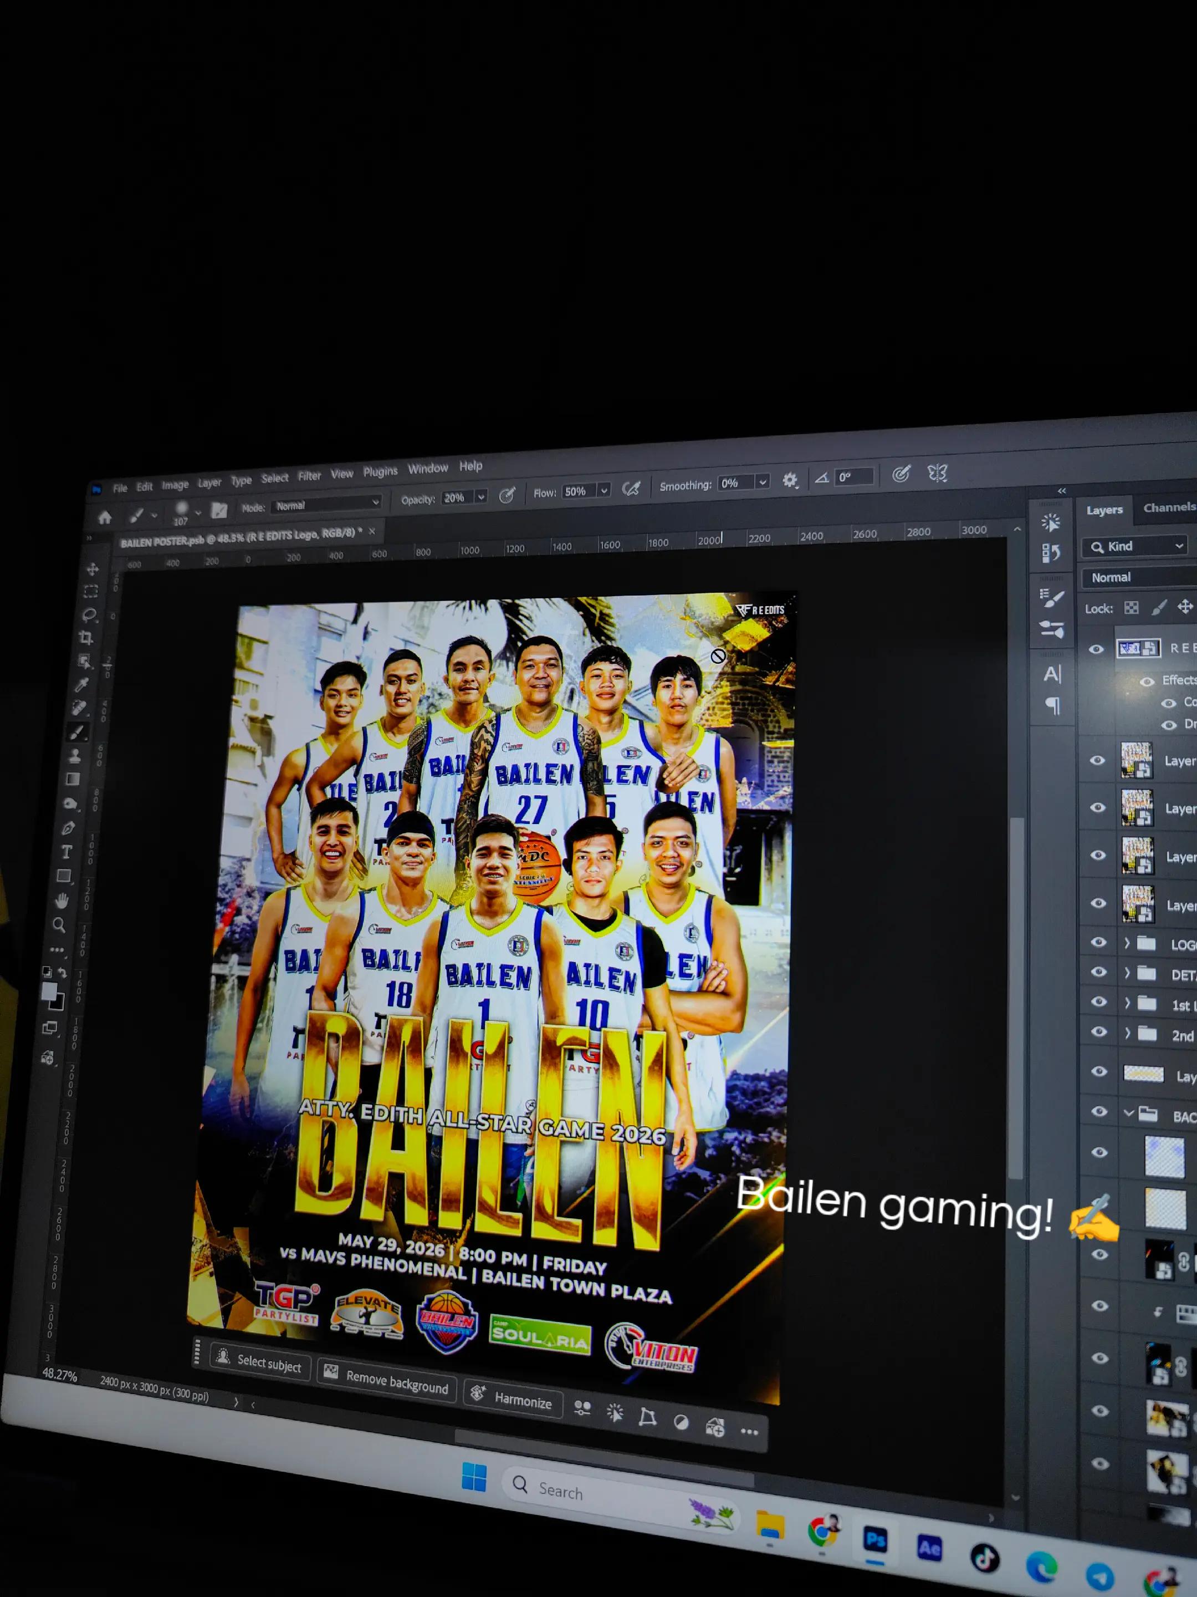The width and height of the screenshot is (1197, 1597).
Task: Select the Eyedropper tool
Action: [81, 684]
